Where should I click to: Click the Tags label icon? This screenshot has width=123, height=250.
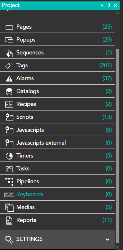click(9, 66)
